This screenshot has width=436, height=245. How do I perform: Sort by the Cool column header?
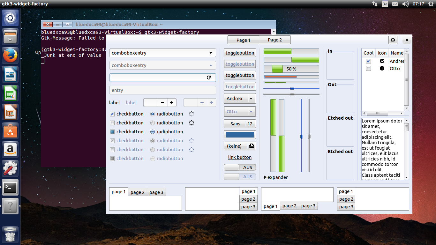[368, 53]
